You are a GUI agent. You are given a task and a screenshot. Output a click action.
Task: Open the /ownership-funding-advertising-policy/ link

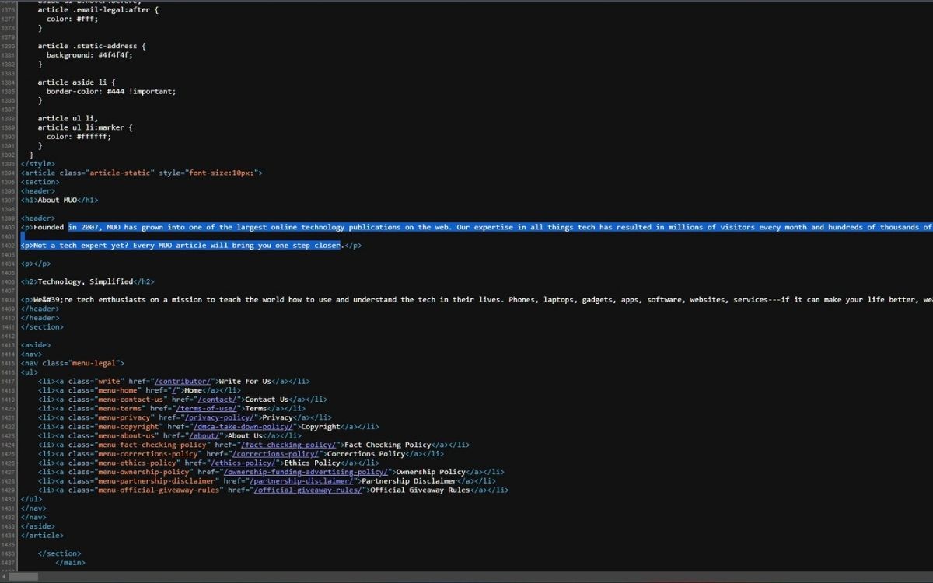(x=305, y=472)
